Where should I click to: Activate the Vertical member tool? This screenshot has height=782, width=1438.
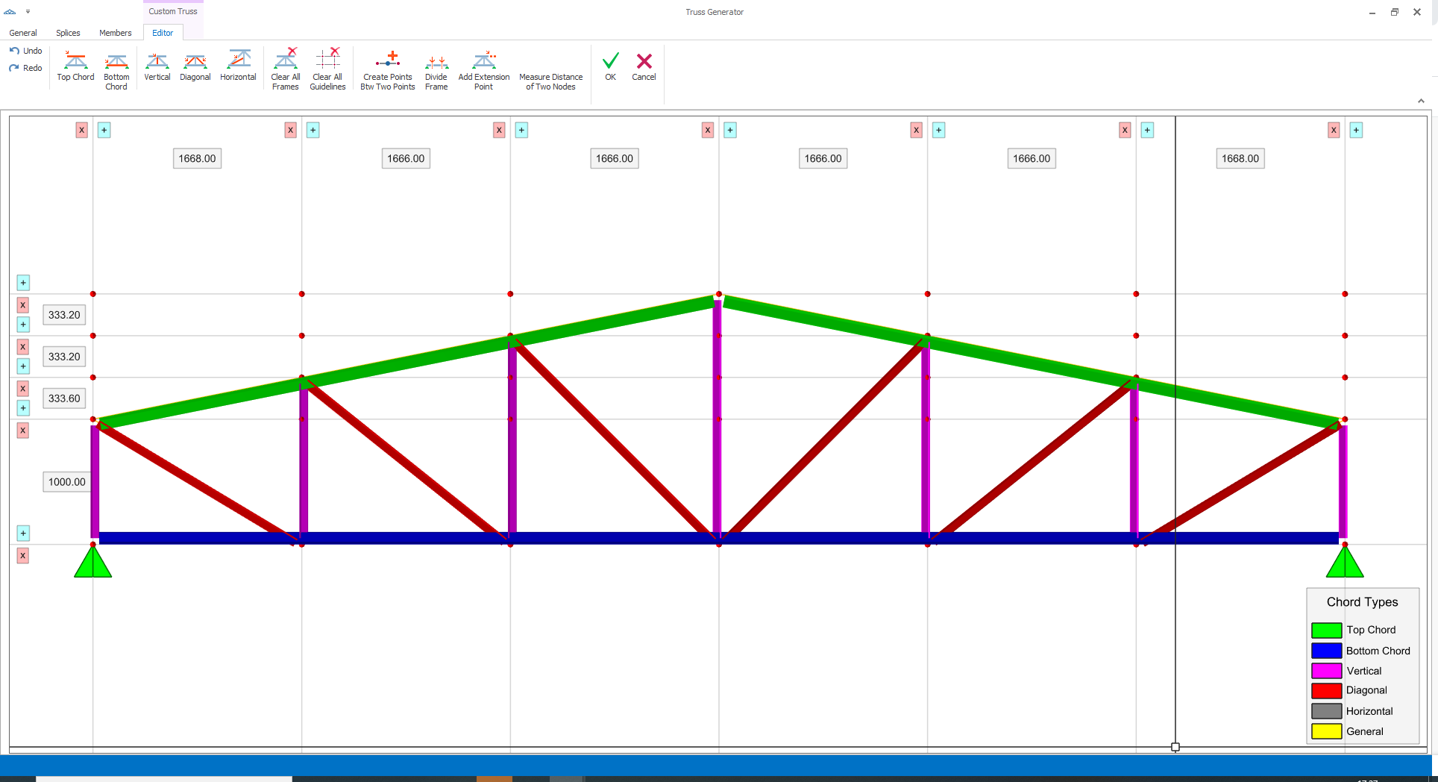tap(157, 67)
